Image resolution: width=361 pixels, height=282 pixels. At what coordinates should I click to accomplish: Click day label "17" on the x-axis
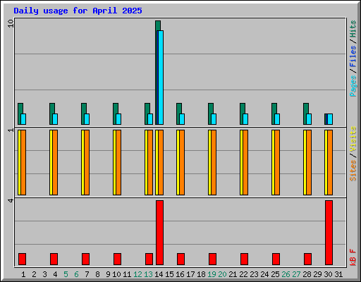pyautogui.click(x=190, y=274)
